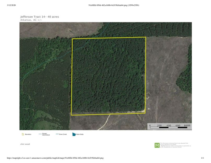
Task: Click the yellow Boundary legend icon
Action: tap(23, 134)
